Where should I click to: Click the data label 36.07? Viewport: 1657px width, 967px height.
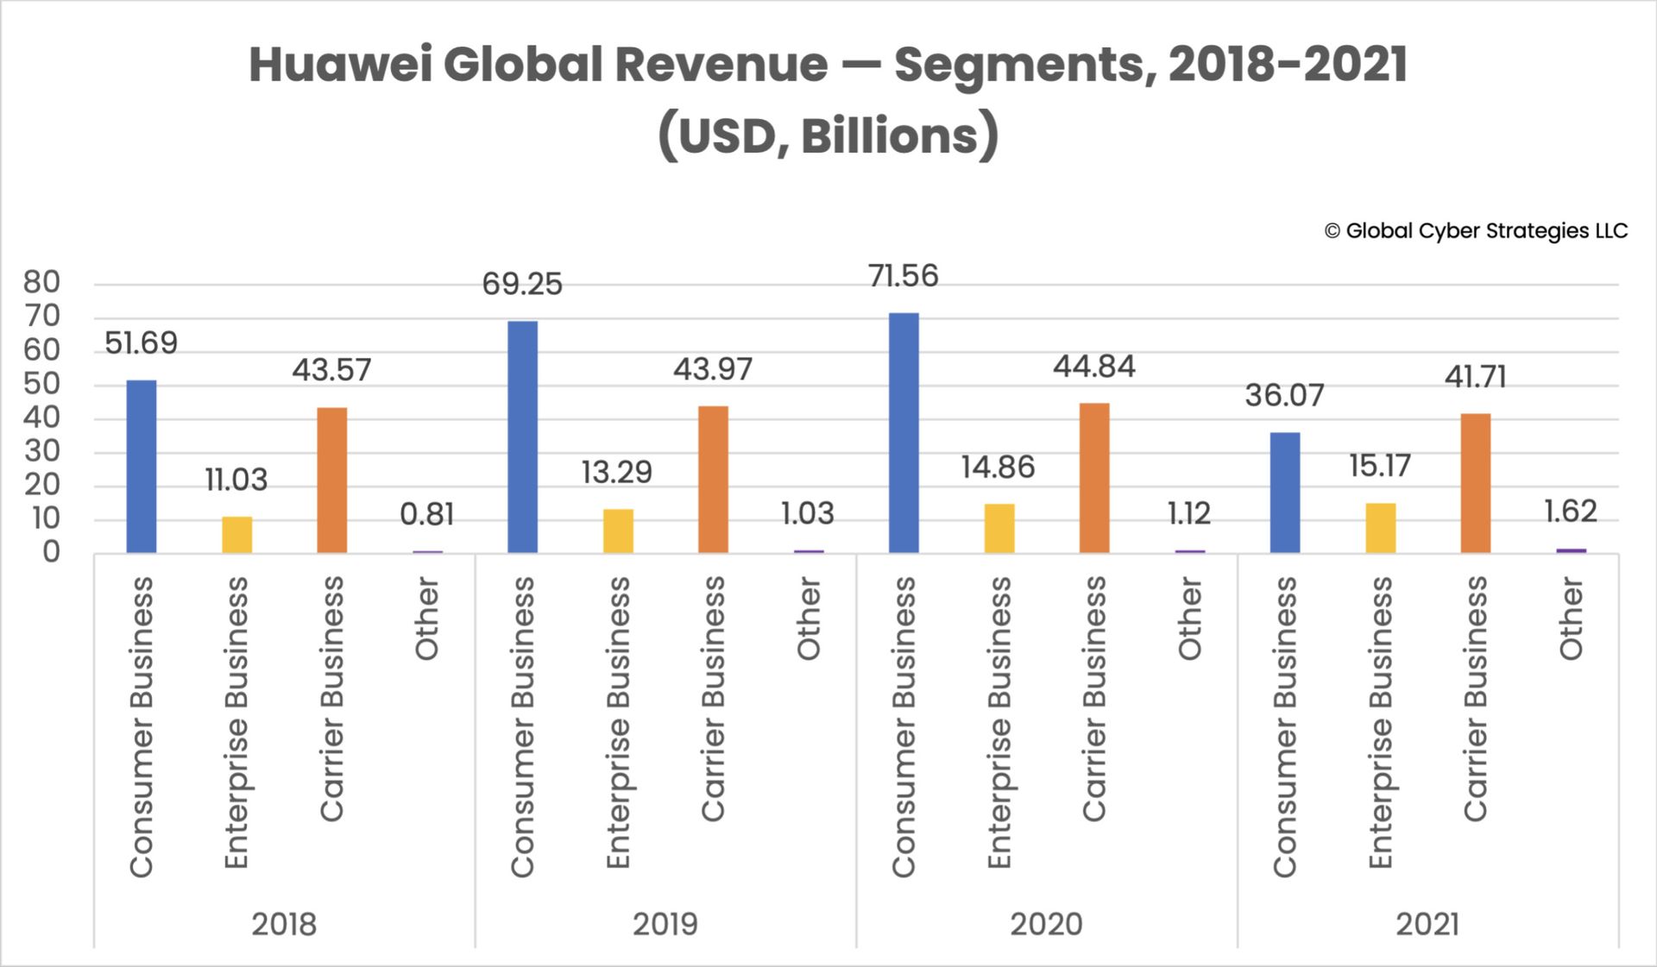(1285, 395)
